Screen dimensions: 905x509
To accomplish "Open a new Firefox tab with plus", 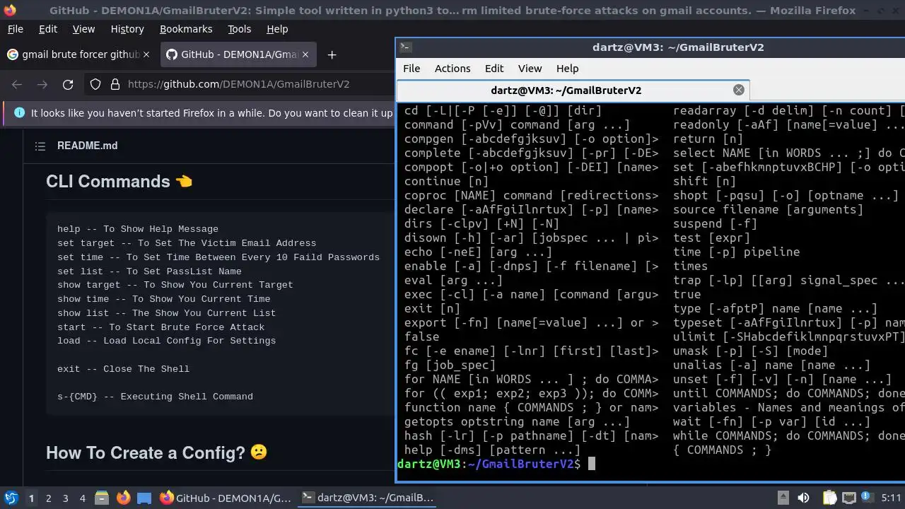I will coord(332,54).
